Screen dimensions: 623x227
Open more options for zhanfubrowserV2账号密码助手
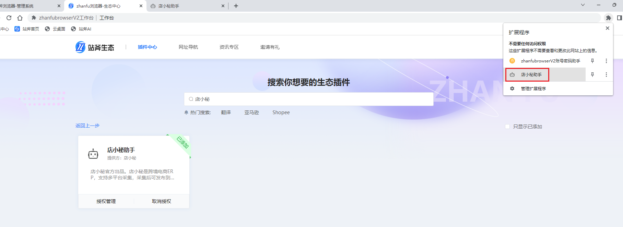606,61
